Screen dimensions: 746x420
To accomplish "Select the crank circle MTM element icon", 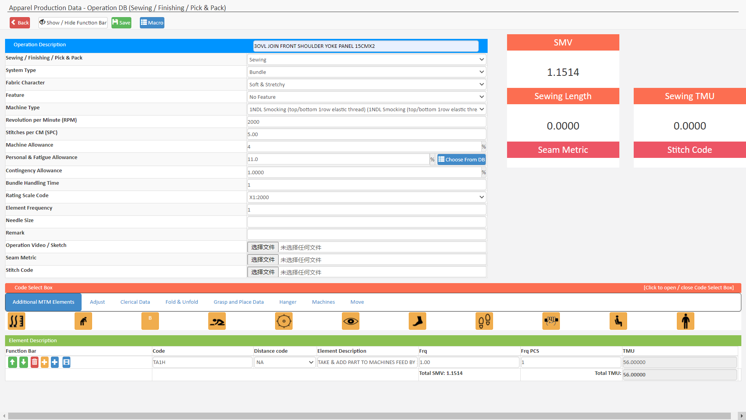I will [284, 321].
